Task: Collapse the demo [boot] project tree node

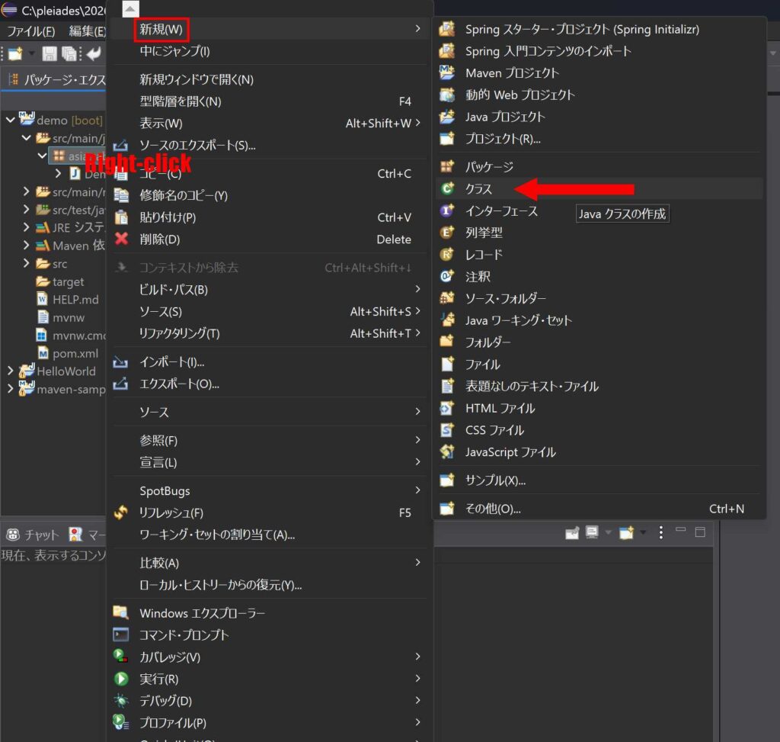Action: point(11,120)
